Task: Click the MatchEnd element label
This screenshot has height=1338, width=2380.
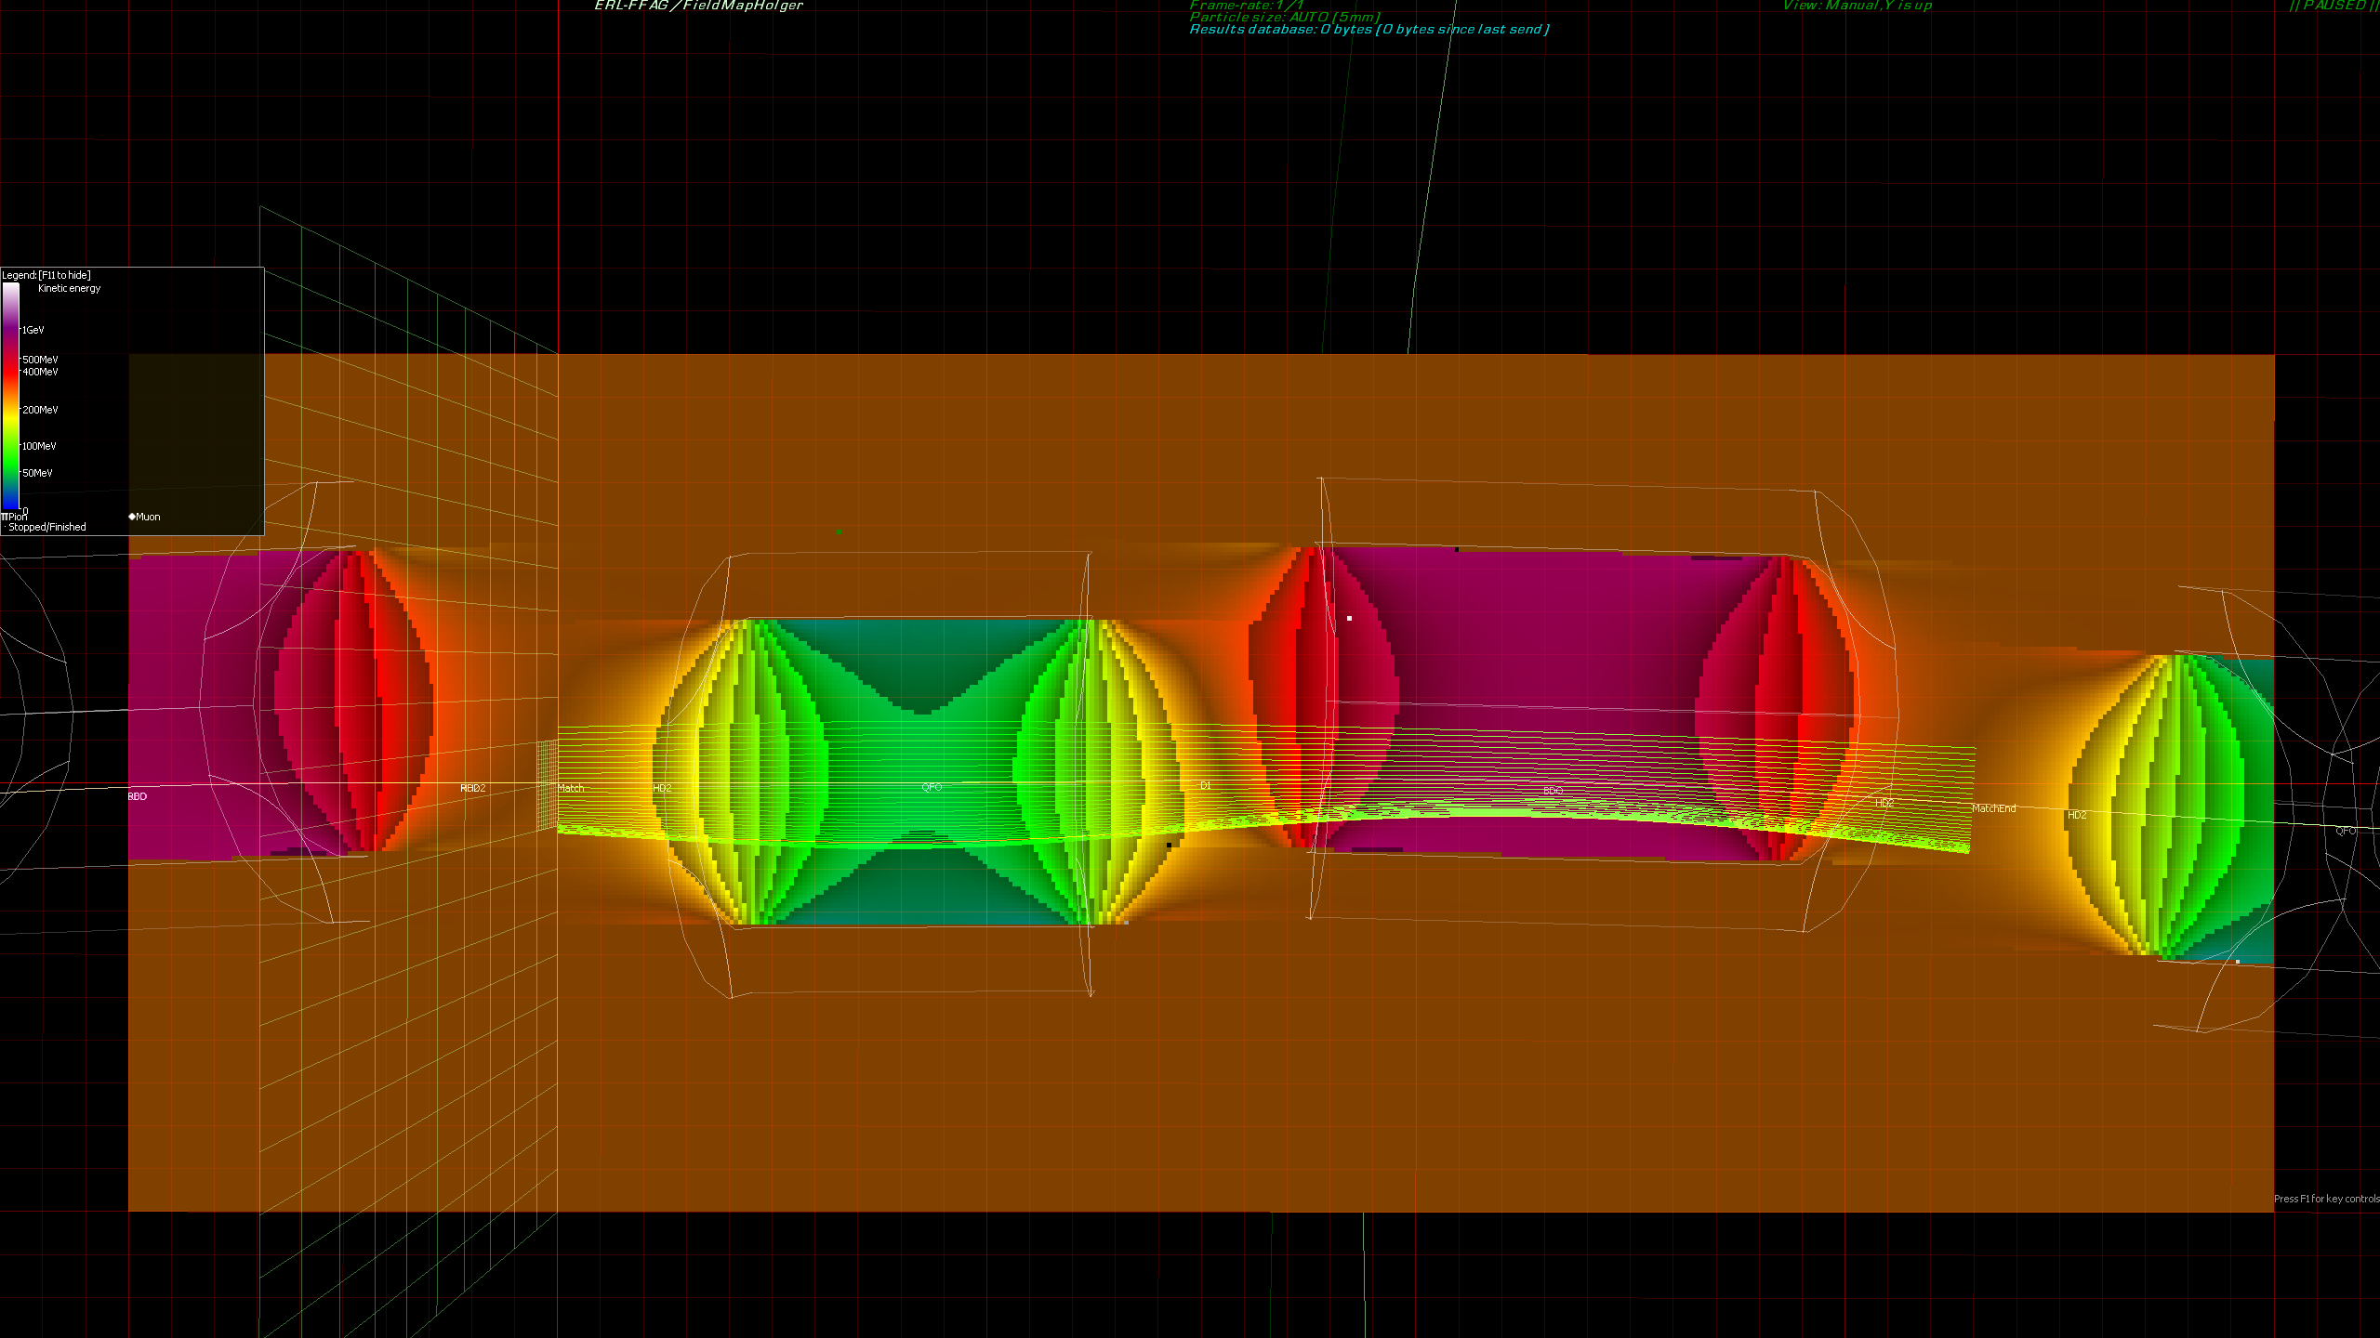Action: (x=1993, y=808)
